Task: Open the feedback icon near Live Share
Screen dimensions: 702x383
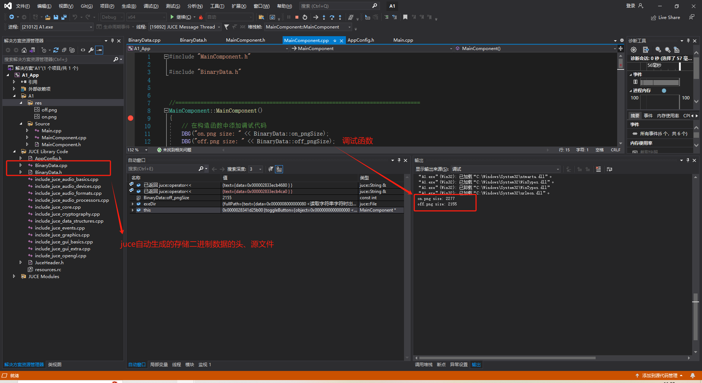Action: pyautogui.click(x=691, y=17)
